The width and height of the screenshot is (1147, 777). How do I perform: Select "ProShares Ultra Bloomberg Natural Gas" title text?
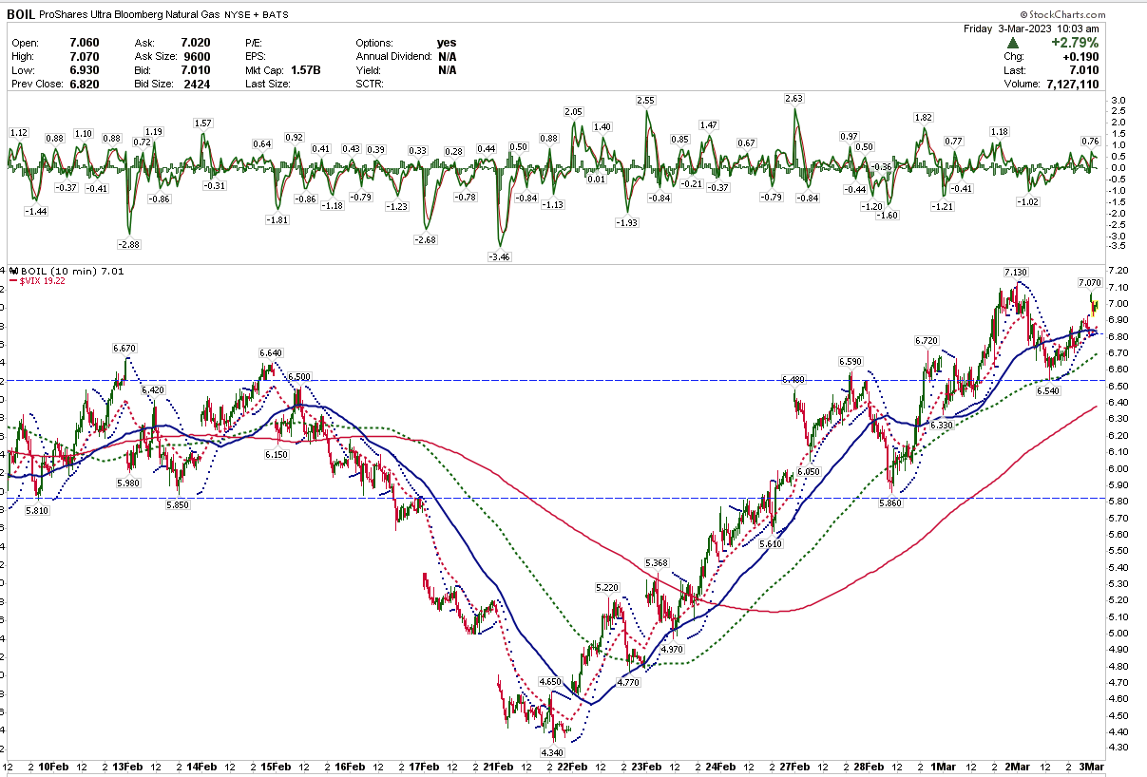point(129,15)
